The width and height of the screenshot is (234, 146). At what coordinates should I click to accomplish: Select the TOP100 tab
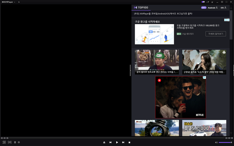coord(141,8)
